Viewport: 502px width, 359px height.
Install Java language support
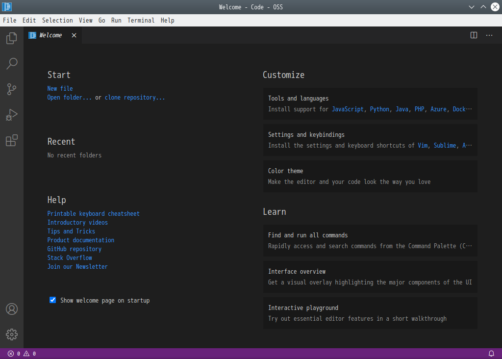click(402, 109)
